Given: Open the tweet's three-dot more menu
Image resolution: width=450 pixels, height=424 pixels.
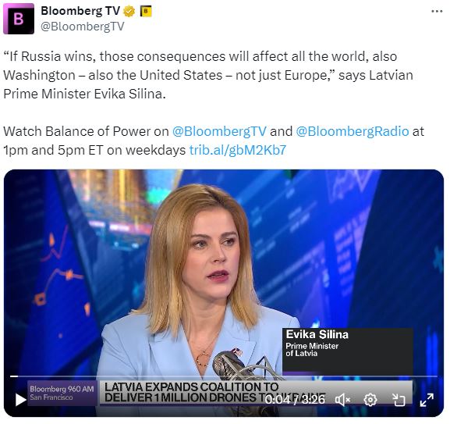Looking at the screenshot, I should pos(437,11).
